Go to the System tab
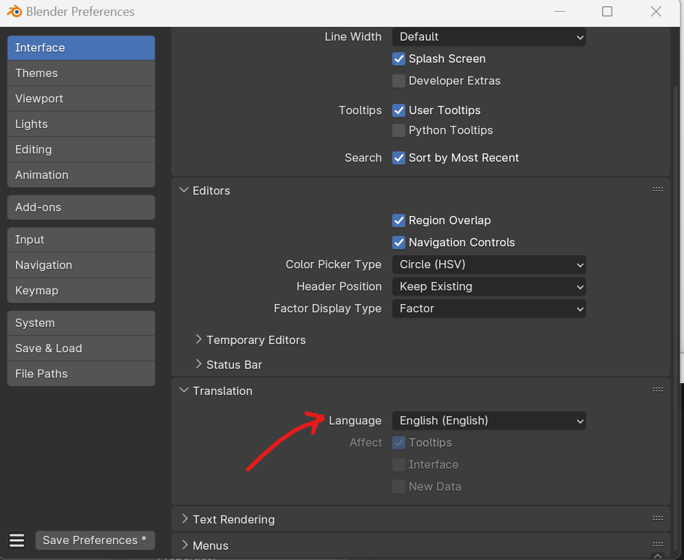 81,323
